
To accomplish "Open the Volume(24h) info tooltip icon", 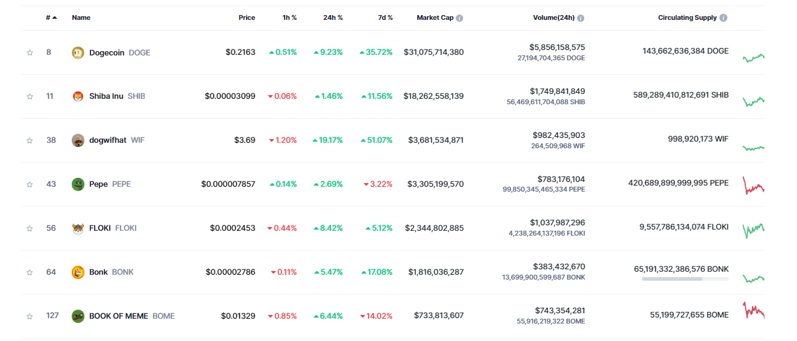I will [581, 18].
